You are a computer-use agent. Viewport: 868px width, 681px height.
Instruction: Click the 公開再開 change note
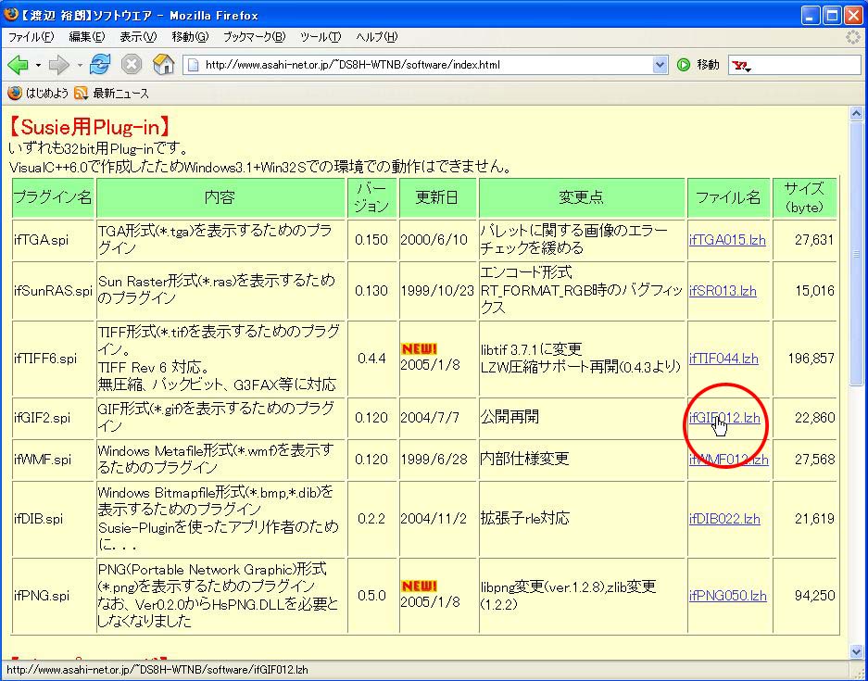(x=509, y=417)
